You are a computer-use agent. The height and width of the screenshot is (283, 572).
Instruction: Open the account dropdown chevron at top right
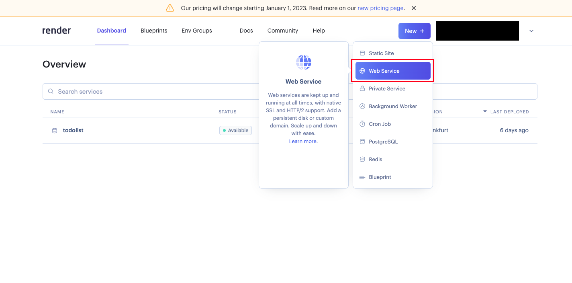(531, 31)
